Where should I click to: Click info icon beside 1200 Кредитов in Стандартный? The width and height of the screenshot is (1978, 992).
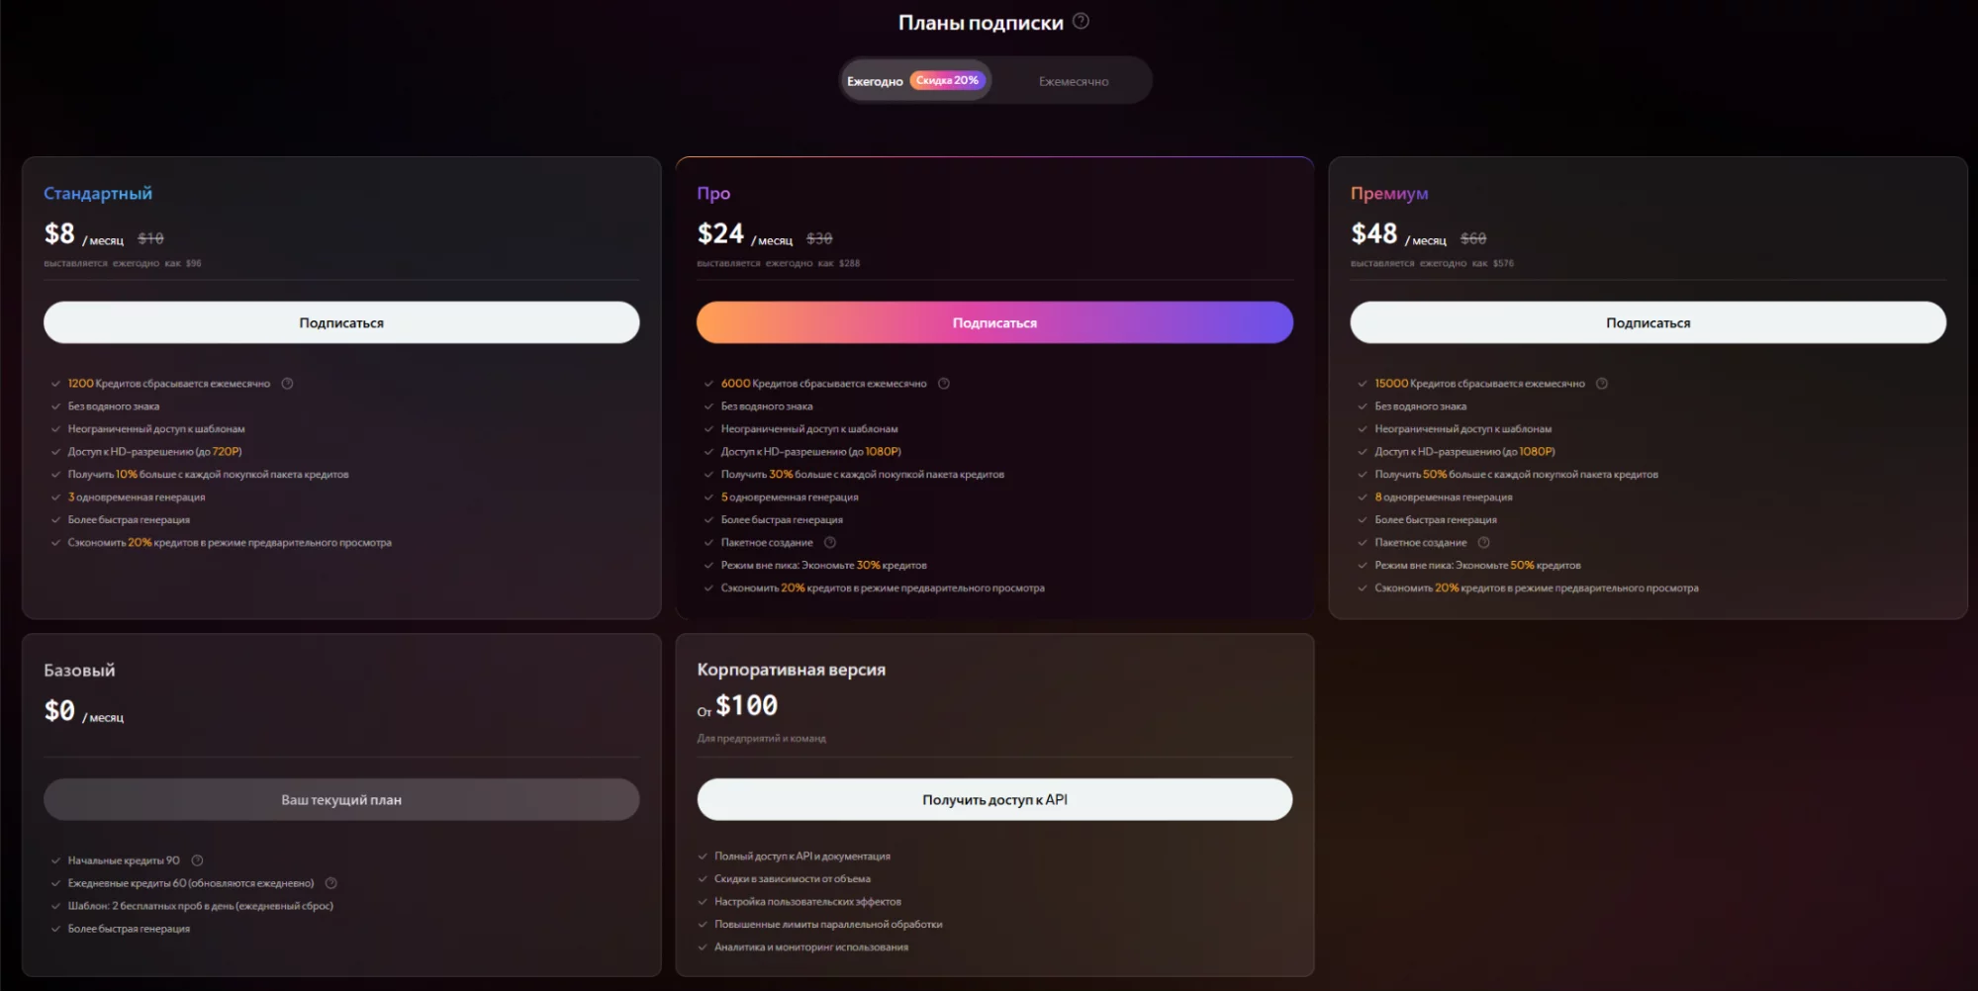click(287, 384)
